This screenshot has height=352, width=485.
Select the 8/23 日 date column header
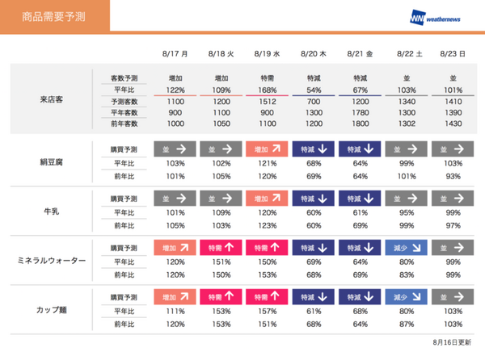[x=453, y=53]
